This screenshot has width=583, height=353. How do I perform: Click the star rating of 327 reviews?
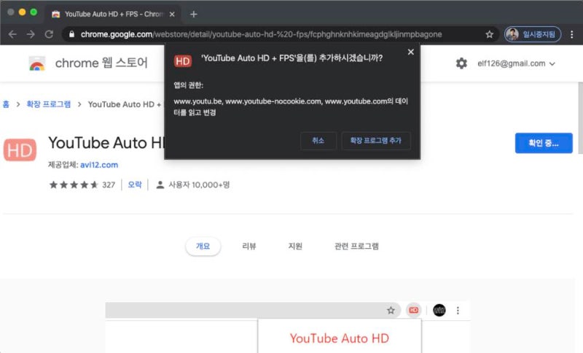(74, 185)
